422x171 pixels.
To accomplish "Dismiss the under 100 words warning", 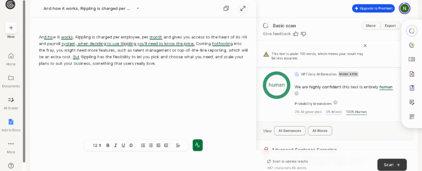I will (365, 45).
